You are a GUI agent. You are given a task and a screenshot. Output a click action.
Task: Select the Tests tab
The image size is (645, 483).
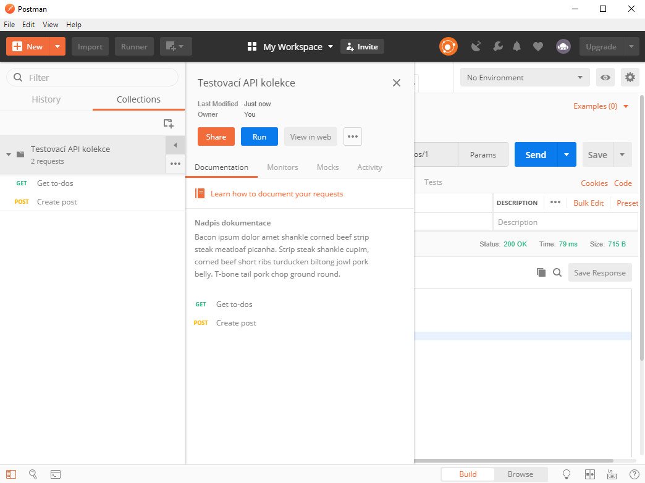point(433,182)
